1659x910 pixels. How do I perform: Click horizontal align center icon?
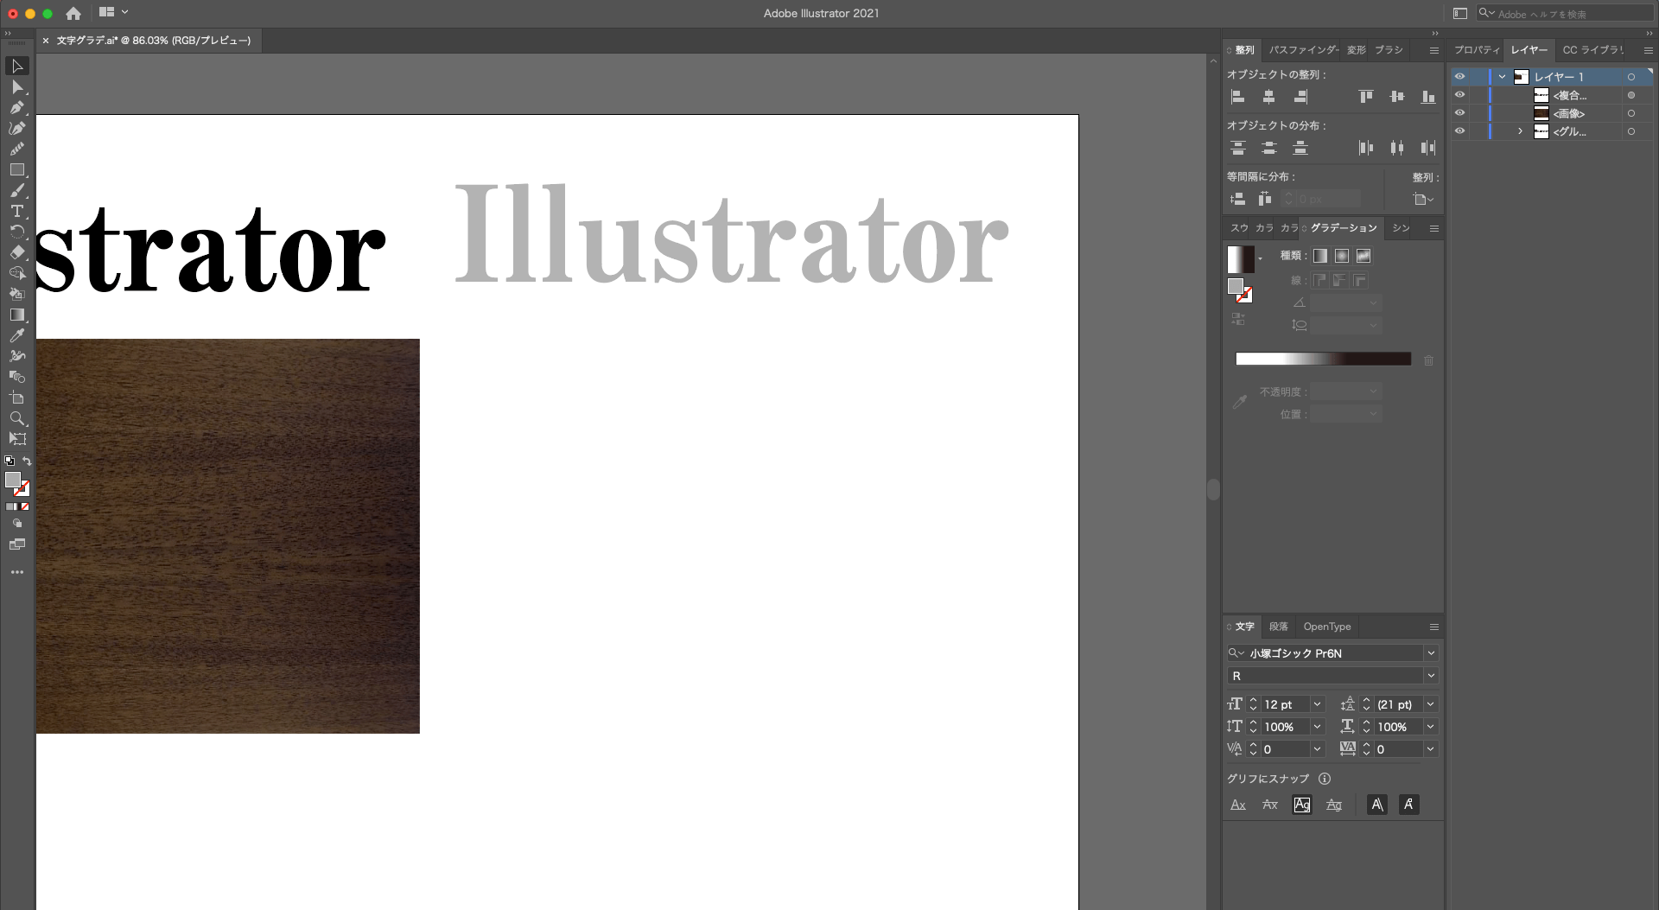coord(1268,97)
